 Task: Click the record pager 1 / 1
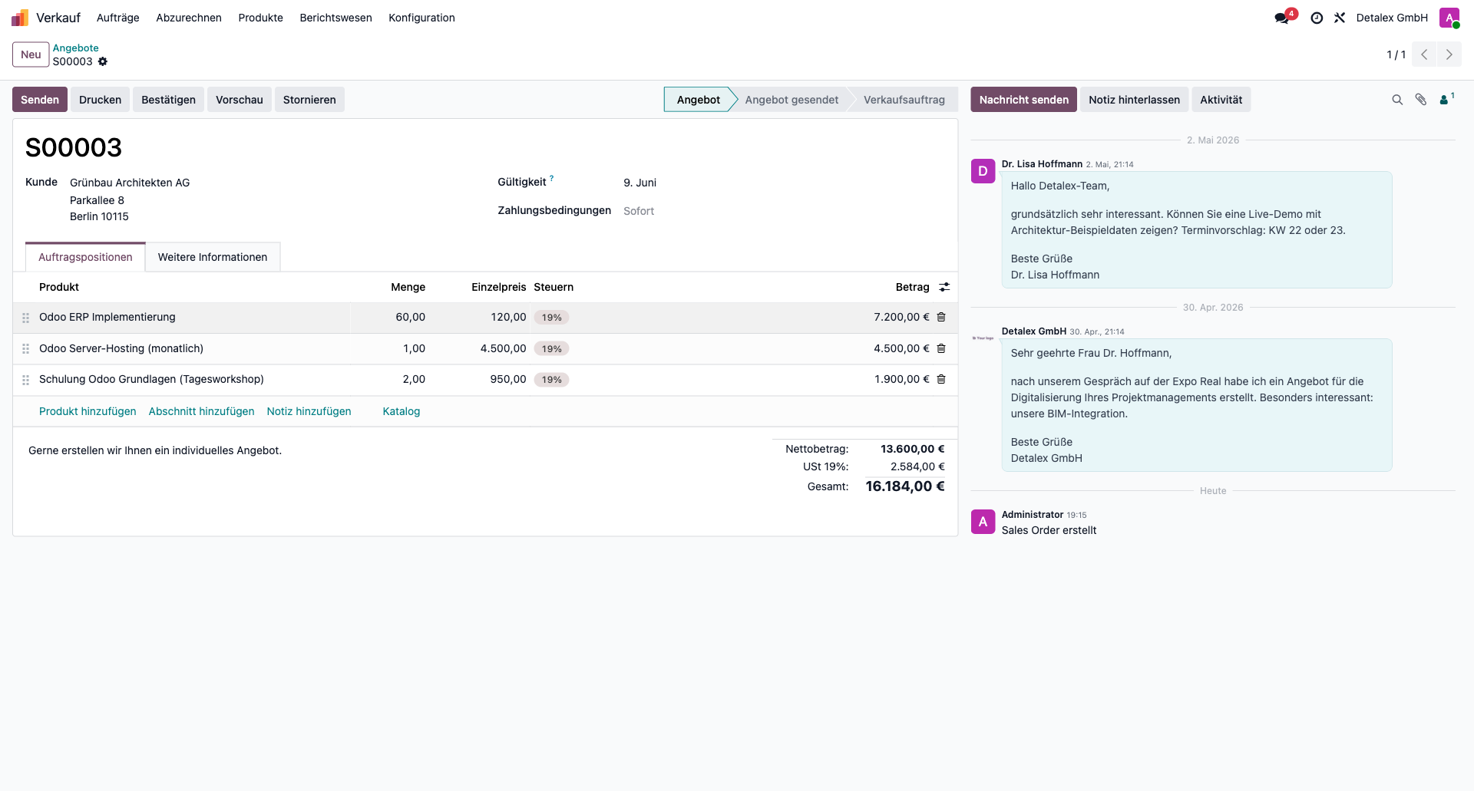tap(1396, 54)
